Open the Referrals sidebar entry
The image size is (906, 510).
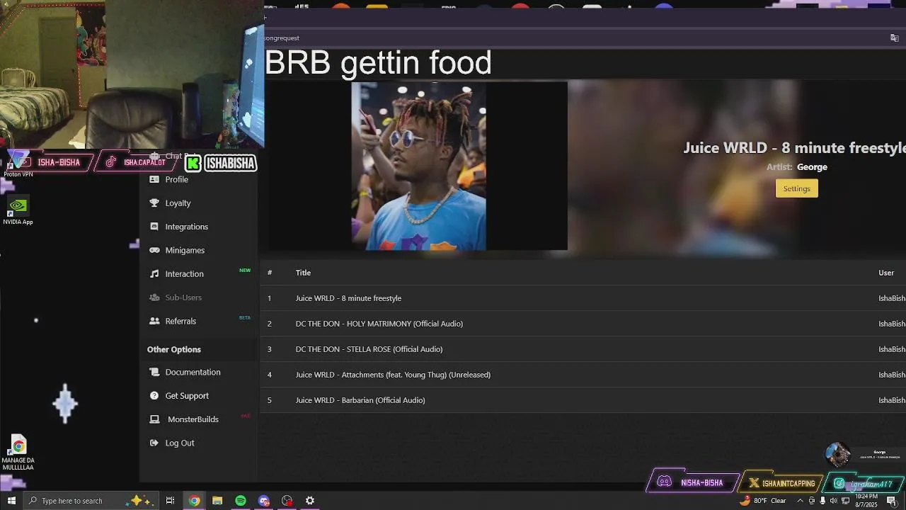click(x=180, y=321)
